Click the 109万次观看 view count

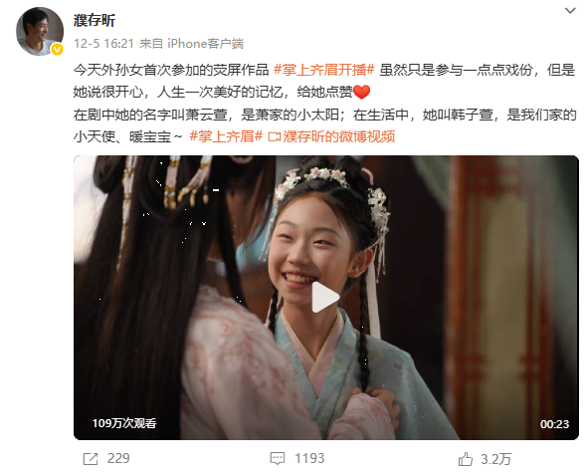pyautogui.click(x=124, y=423)
